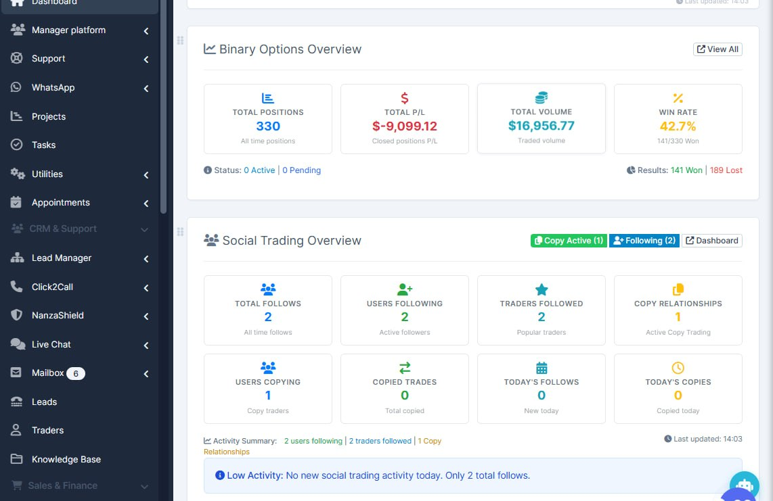Click the Copy Active (1) button

[569, 241]
